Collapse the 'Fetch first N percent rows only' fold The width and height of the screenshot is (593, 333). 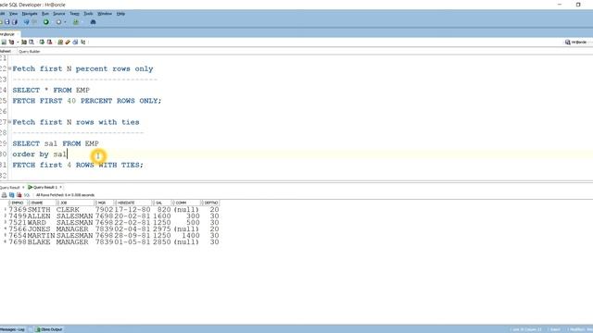pos(10,68)
